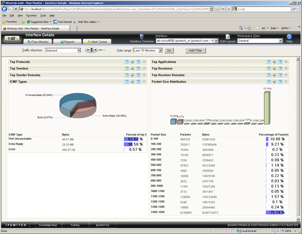Image resolution: width=302 pixels, height=234 pixels.
Task: Expand the Top Receivers panel
Action: [286, 68]
